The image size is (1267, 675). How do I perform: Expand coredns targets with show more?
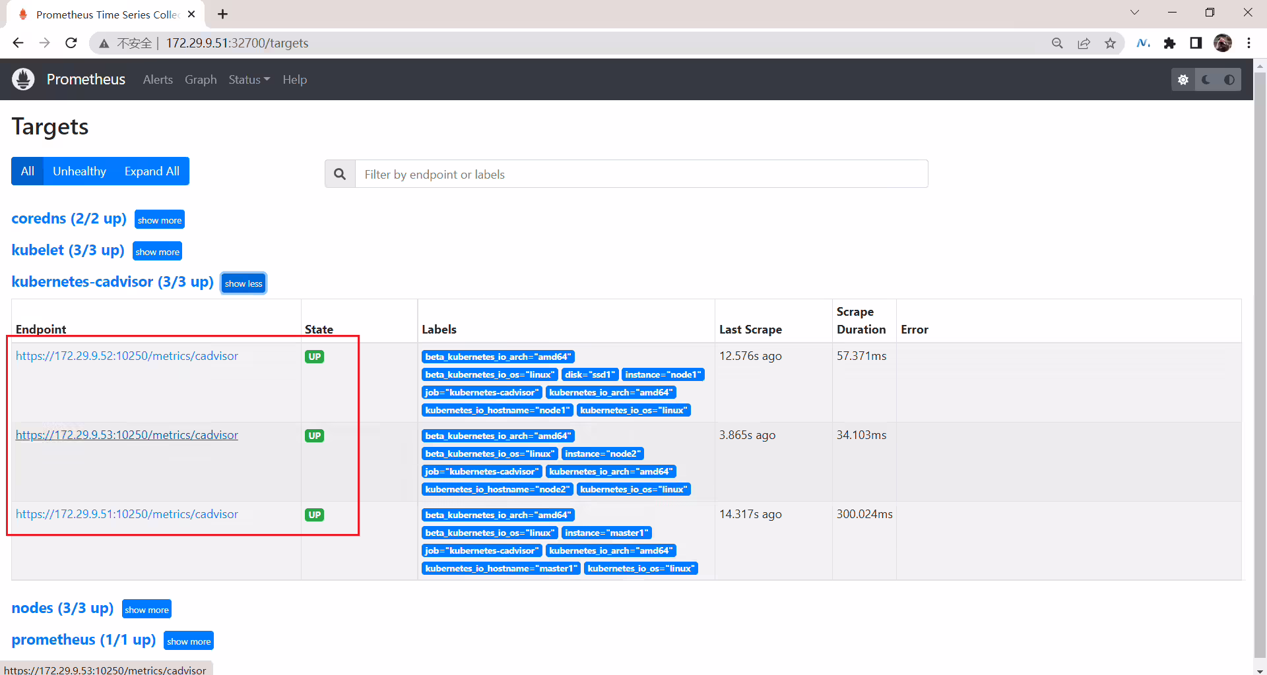[x=160, y=220]
